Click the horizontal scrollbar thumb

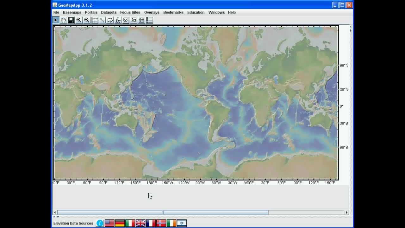tap(163, 212)
